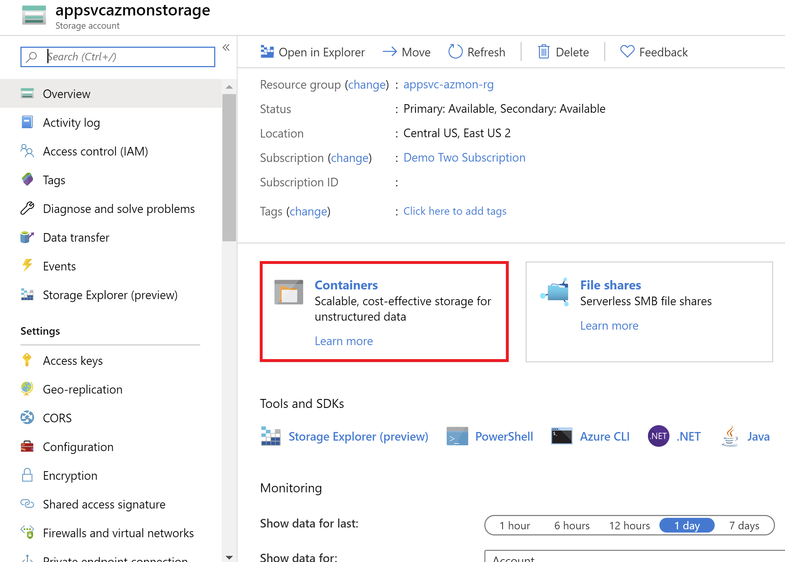Click the Containers tile folder icon
The width and height of the screenshot is (785, 562).
[x=288, y=292]
